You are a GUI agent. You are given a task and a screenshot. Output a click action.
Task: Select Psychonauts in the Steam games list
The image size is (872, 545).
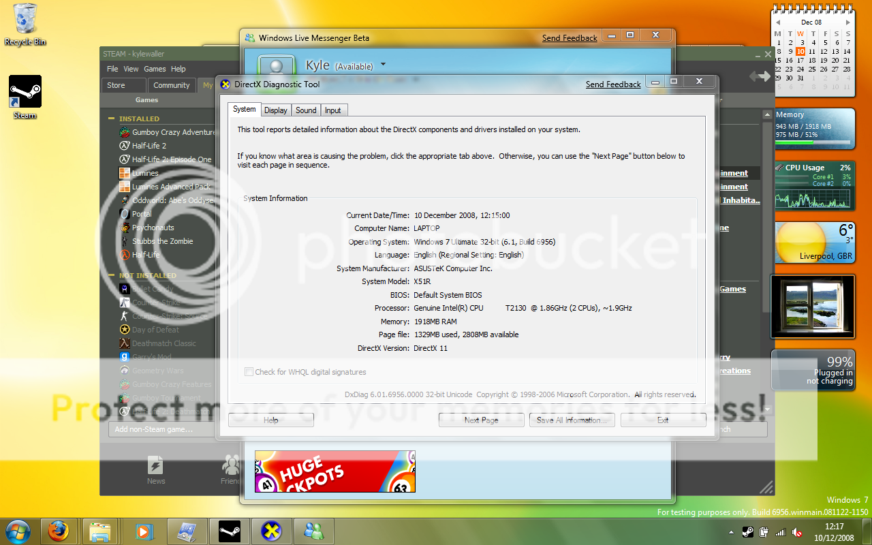(x=153, y=228)
